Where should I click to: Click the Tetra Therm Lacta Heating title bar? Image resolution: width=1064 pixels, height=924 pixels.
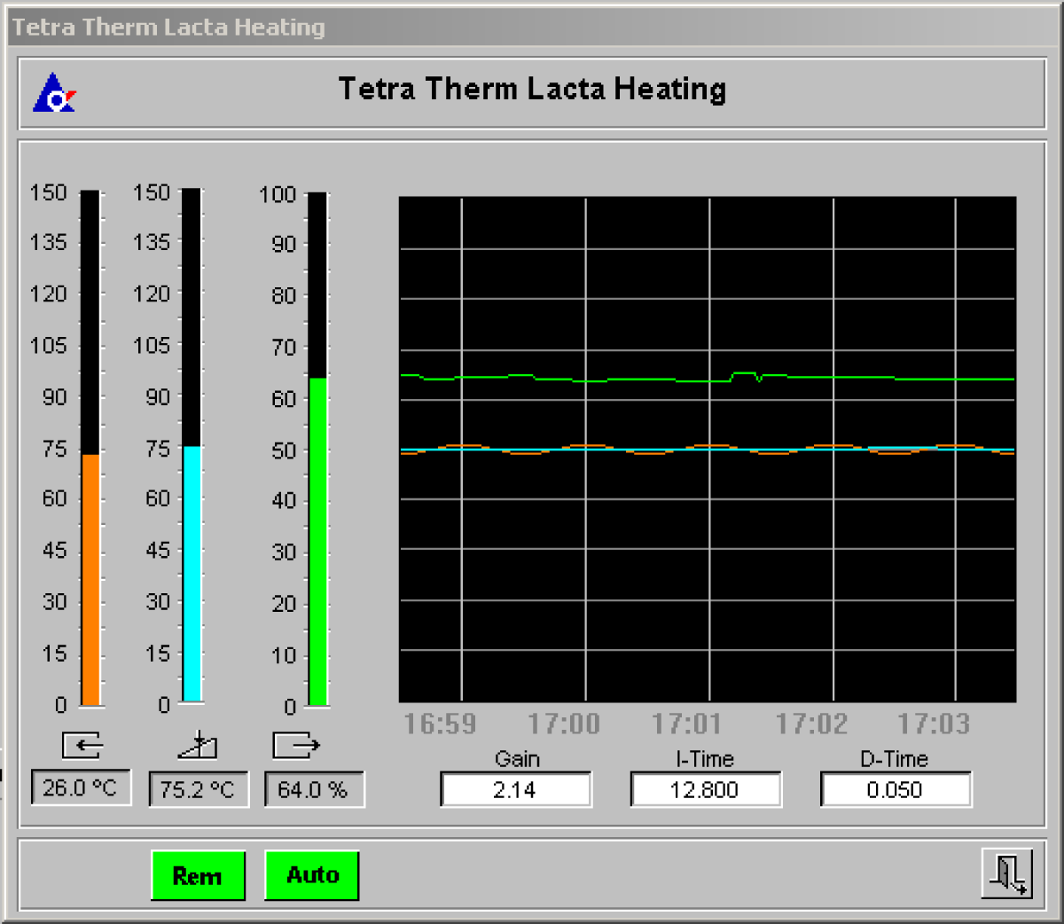click(532, 27)
